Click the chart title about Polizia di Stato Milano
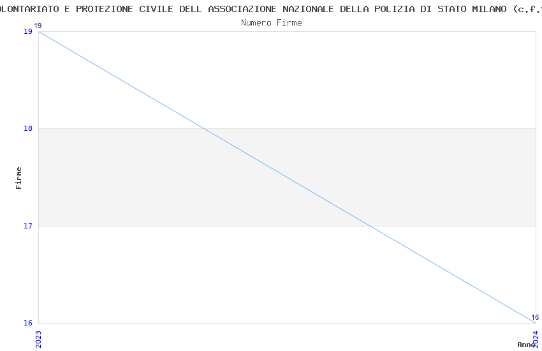The width and height of the screenshot is (542, 351). coord(271,9)
